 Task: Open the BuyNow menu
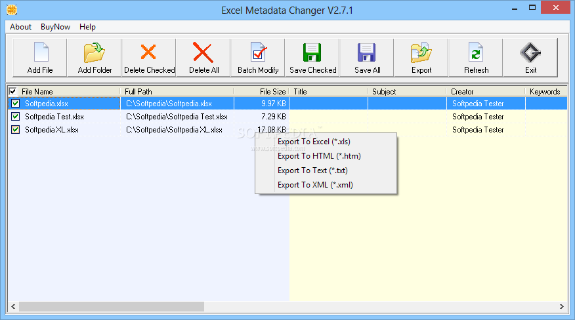point(55,27)
